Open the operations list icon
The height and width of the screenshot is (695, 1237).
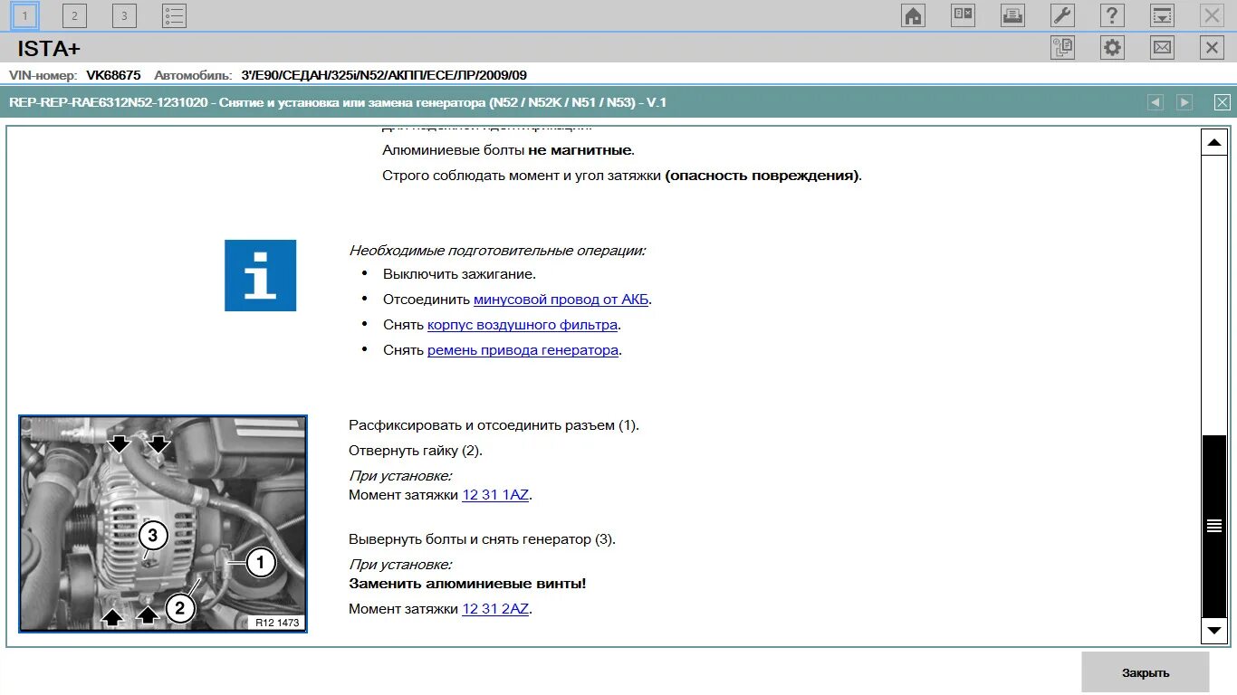(175, 15)
